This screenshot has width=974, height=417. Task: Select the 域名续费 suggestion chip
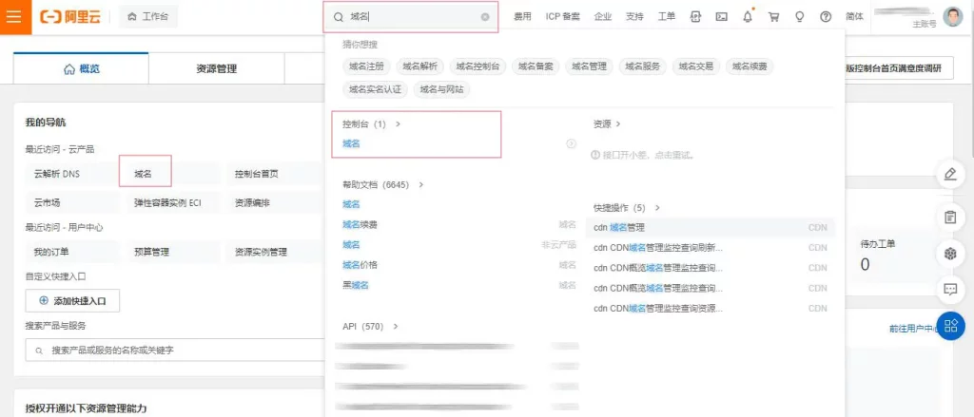pyautogui.click(x=750, y=66)
